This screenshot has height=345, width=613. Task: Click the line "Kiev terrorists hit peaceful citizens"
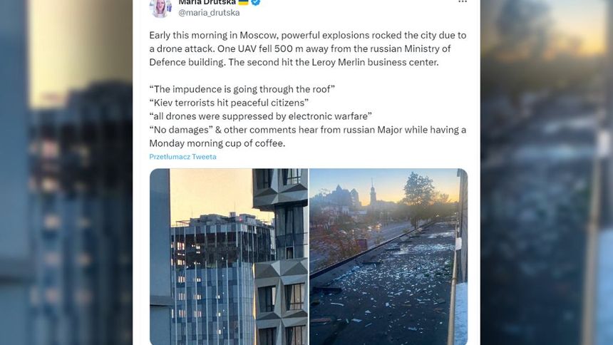[229, 102]
